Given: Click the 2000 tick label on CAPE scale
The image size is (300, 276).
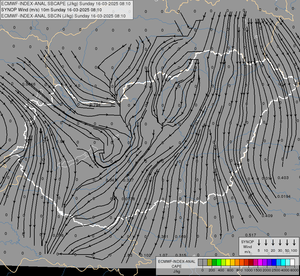Looking at the screenshot, I should click(x=267, y=270).
